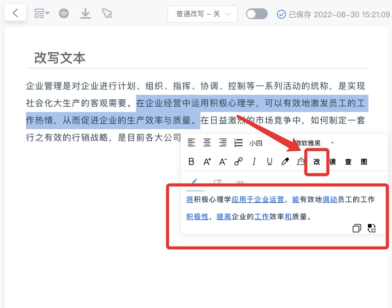Click the suggested word 提高
Image resolution: width=392 pixels, height=308 pixels.
click(x=224, y=217)
